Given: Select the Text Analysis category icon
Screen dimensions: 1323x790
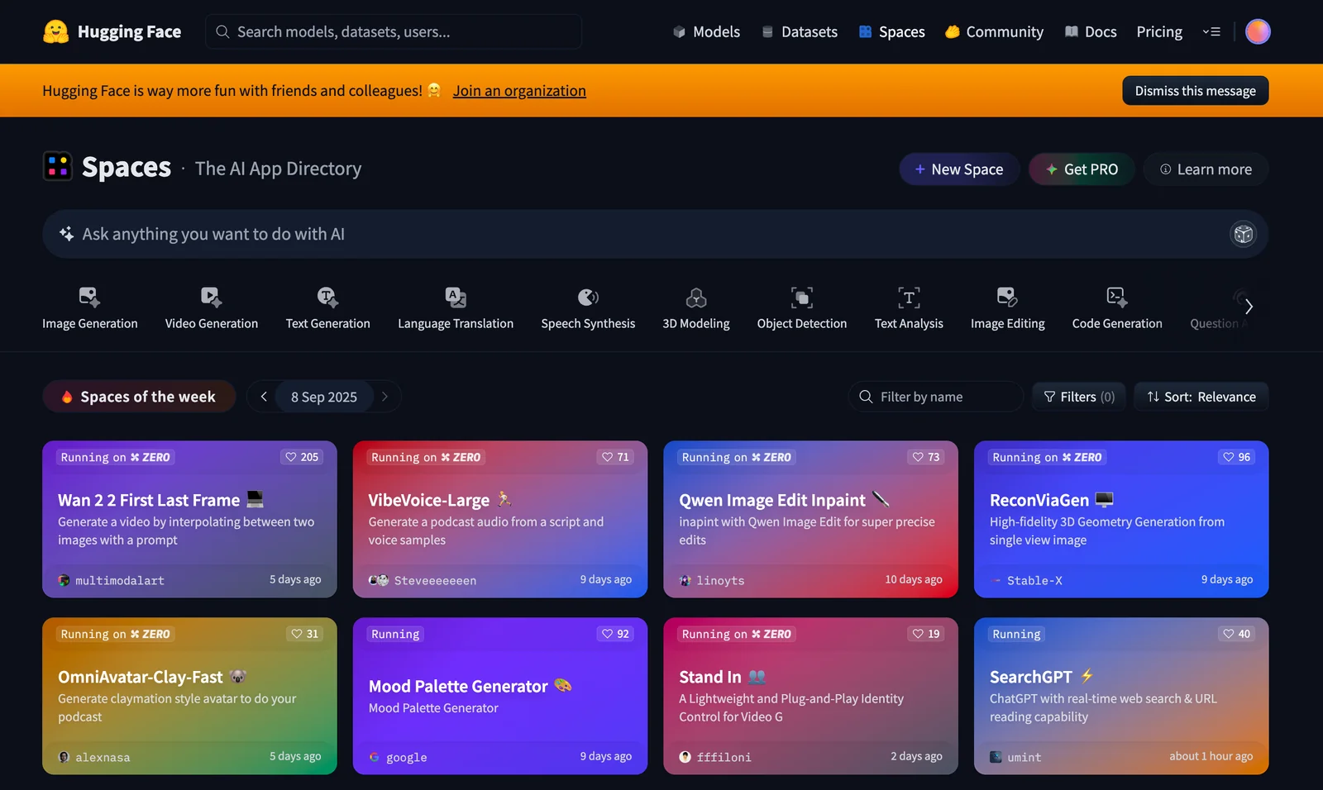Looking at the screenshot, I should (909, 297).
